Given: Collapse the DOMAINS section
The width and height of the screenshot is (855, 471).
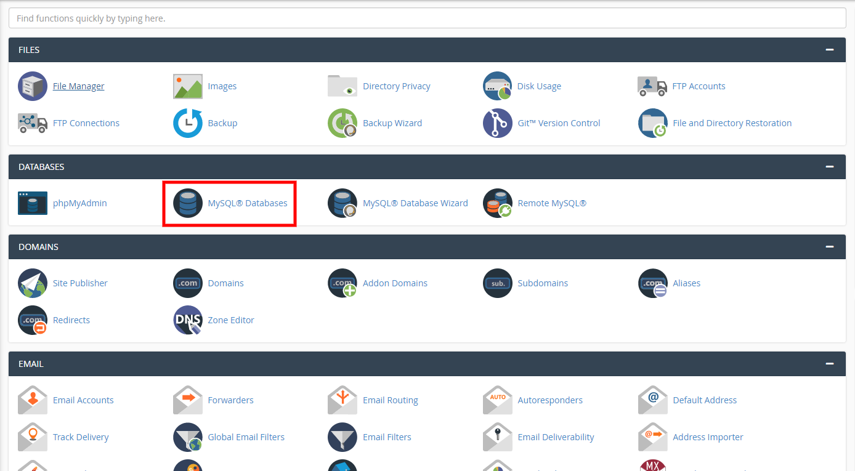Looking at the screenshot, I should point(830,247).
